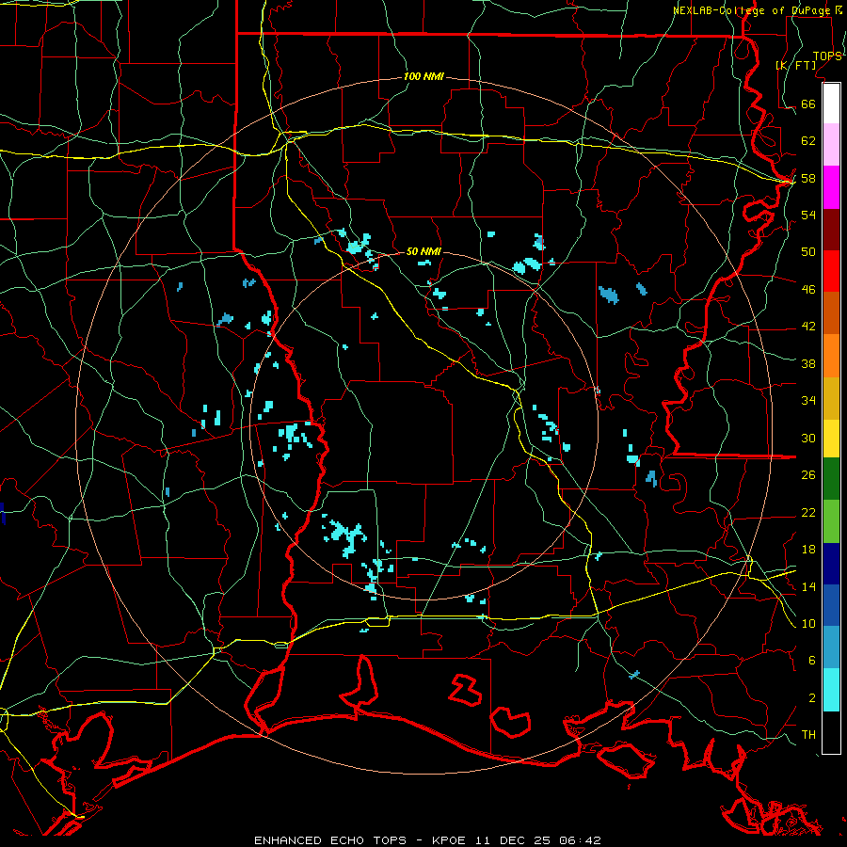Click the "11 DEC 25 06:42" timestamp
The image size is (847, 847).
click(x=538, y=840)
